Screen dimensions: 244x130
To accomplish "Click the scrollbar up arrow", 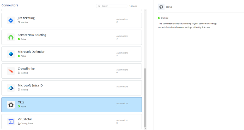I will click(145, 11).
